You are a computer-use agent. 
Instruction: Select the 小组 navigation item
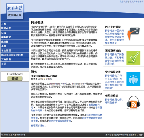(15, 46)
